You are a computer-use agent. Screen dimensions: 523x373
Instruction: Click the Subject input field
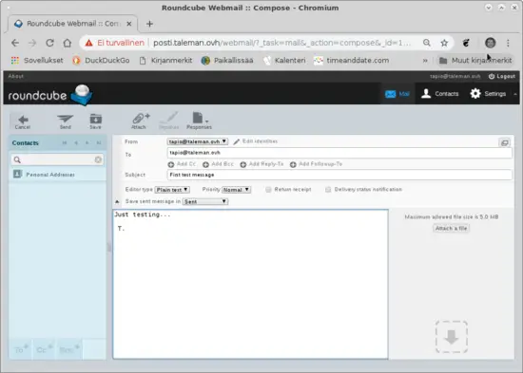pyautogui.click(x=339, y=175)
